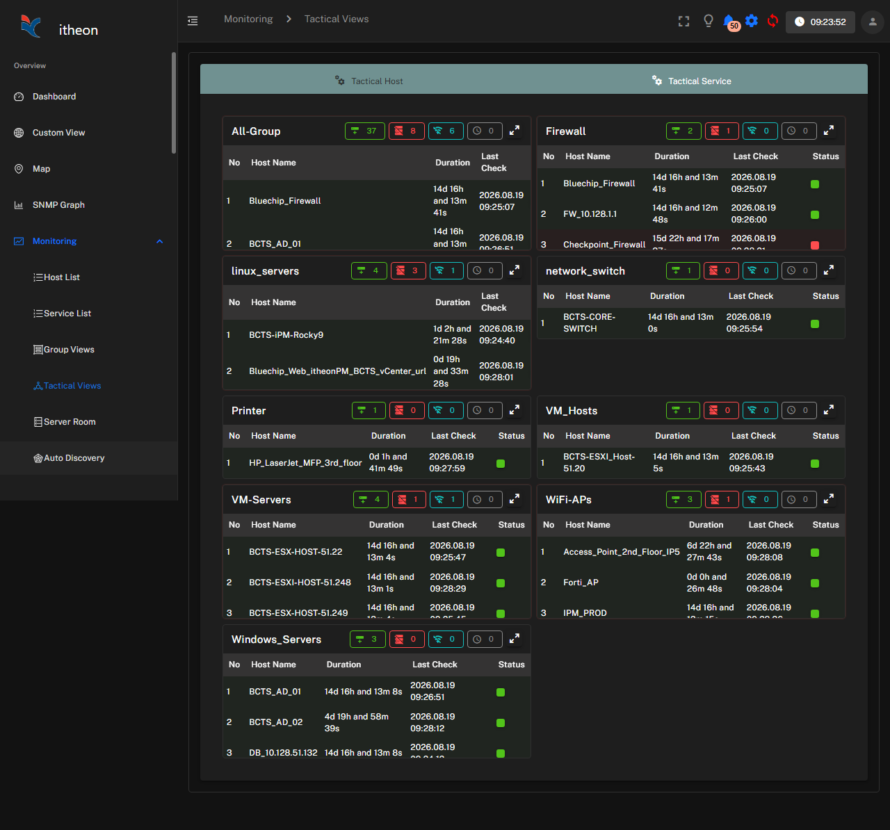The image size is (890, 830).
Task: Open Group Views under Monitoring
Action: click(x=88, y=350)
